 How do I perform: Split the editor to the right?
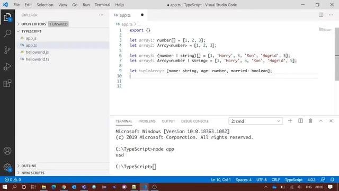(321, 15)
